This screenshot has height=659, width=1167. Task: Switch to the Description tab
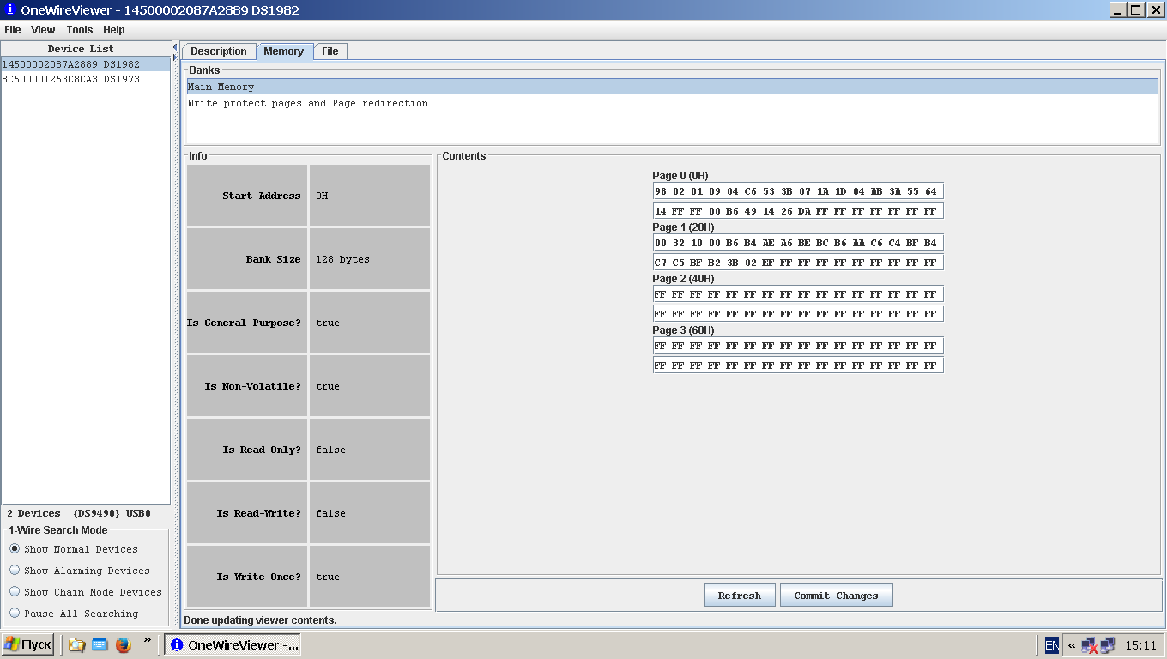coord(219,51)
